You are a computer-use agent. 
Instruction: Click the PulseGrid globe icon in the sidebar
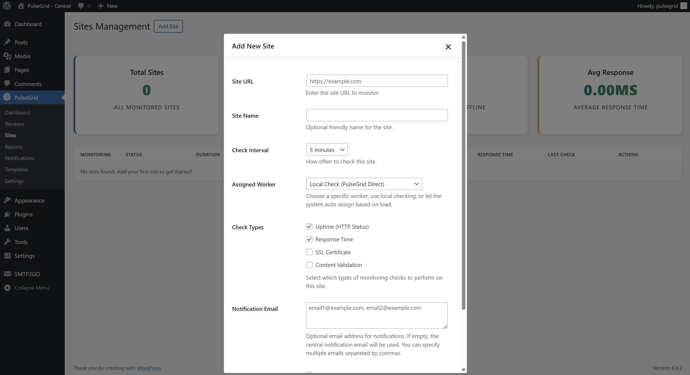pos(7,97)
